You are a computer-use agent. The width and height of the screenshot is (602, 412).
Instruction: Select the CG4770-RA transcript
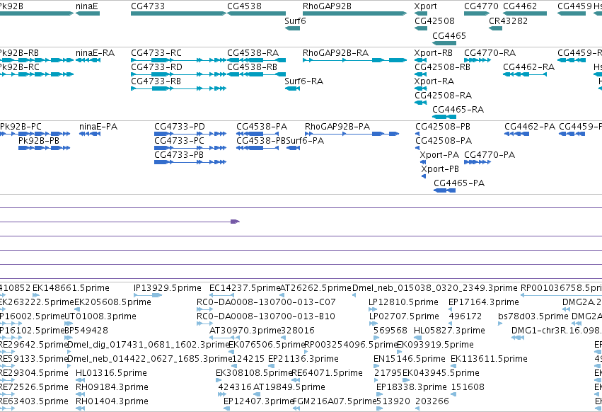pos(477,60)
